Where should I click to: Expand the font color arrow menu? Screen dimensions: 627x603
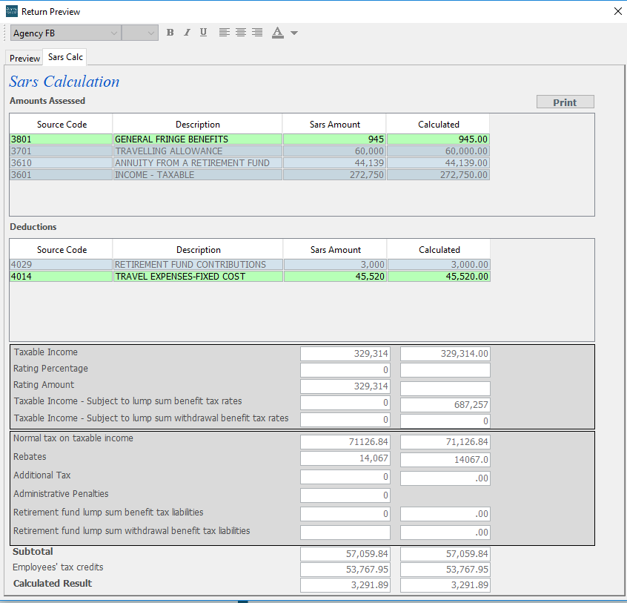point(294,33)
